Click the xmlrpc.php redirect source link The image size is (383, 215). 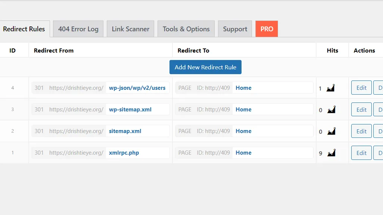124,153
